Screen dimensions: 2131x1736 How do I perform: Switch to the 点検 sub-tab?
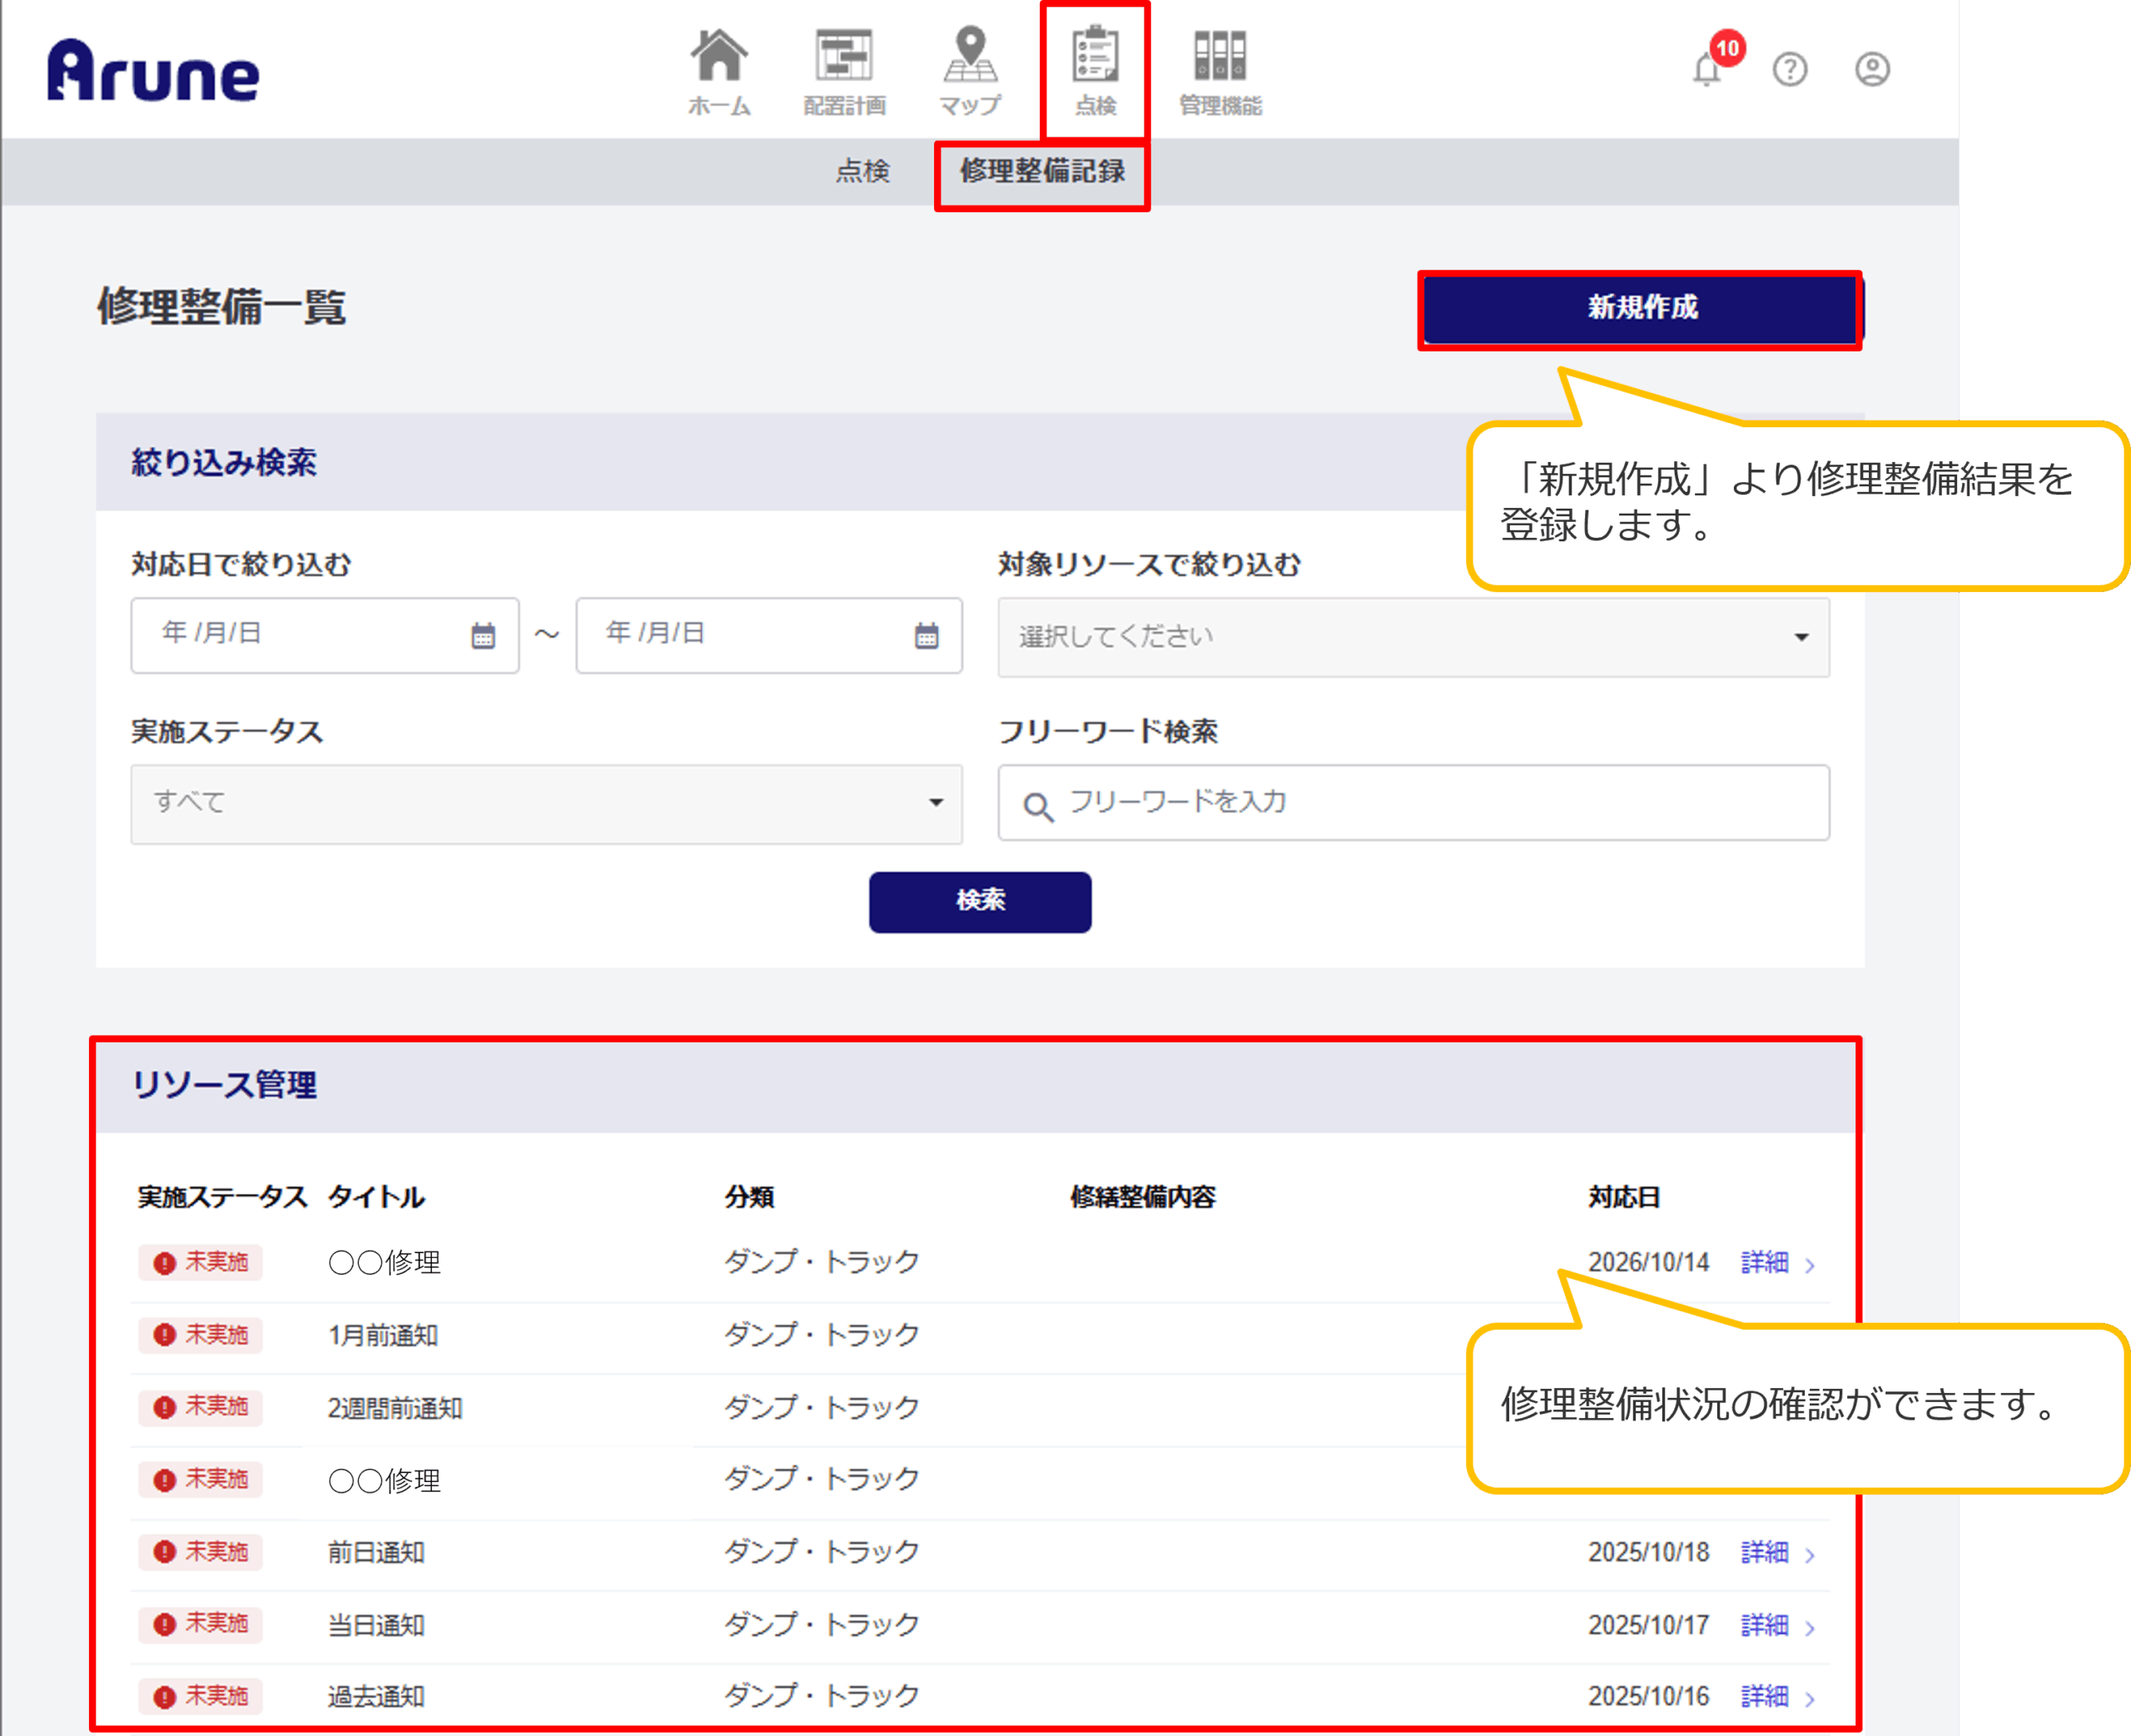click(862, 171)
